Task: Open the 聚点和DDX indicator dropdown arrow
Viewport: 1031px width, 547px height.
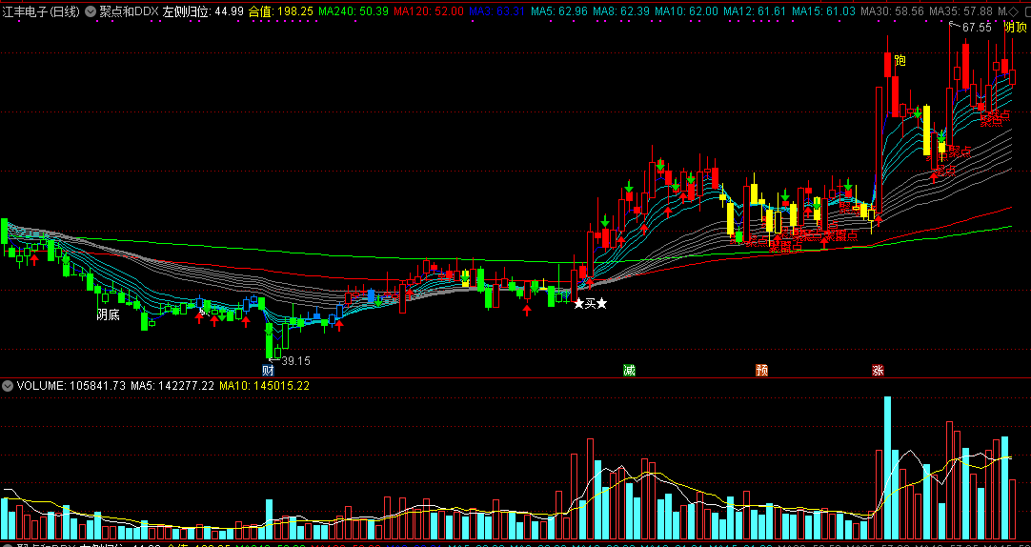Action: click(x=91, y=11)
